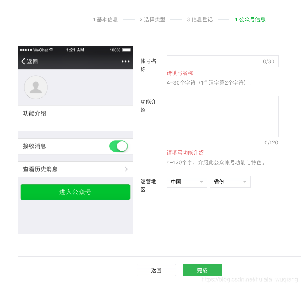Select step 4 公众号信息
Screen dimensions: 301x286
point(250,19)
